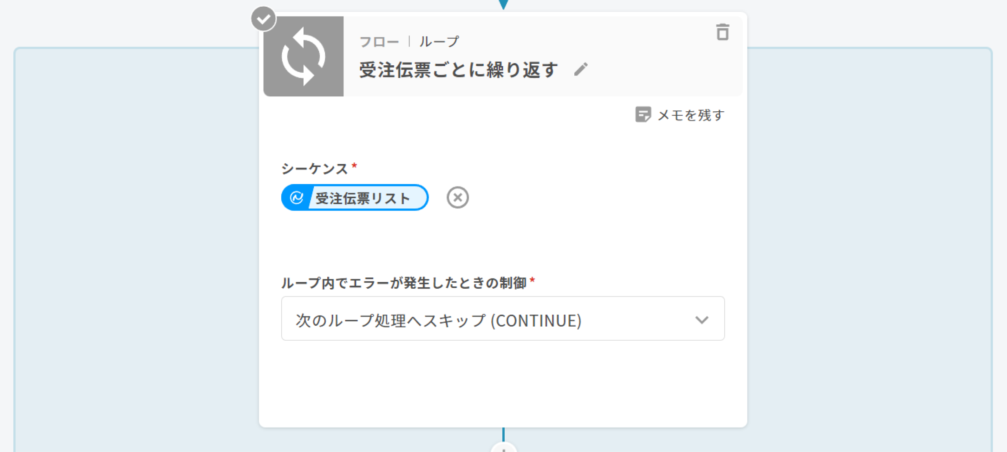Delete the loop step with trash icon
Image resolution: width=1007 pixels, height=452 pixels.
pyautogui.click(x=722, y=32)
